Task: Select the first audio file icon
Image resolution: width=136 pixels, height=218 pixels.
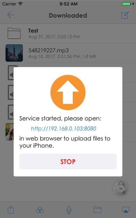Action: pyautogui.click(x=11, y=73)
